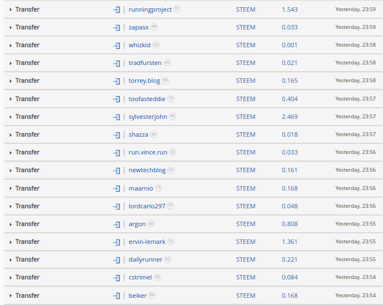Click the amount 1.361 for ervin-lemark

290,242
